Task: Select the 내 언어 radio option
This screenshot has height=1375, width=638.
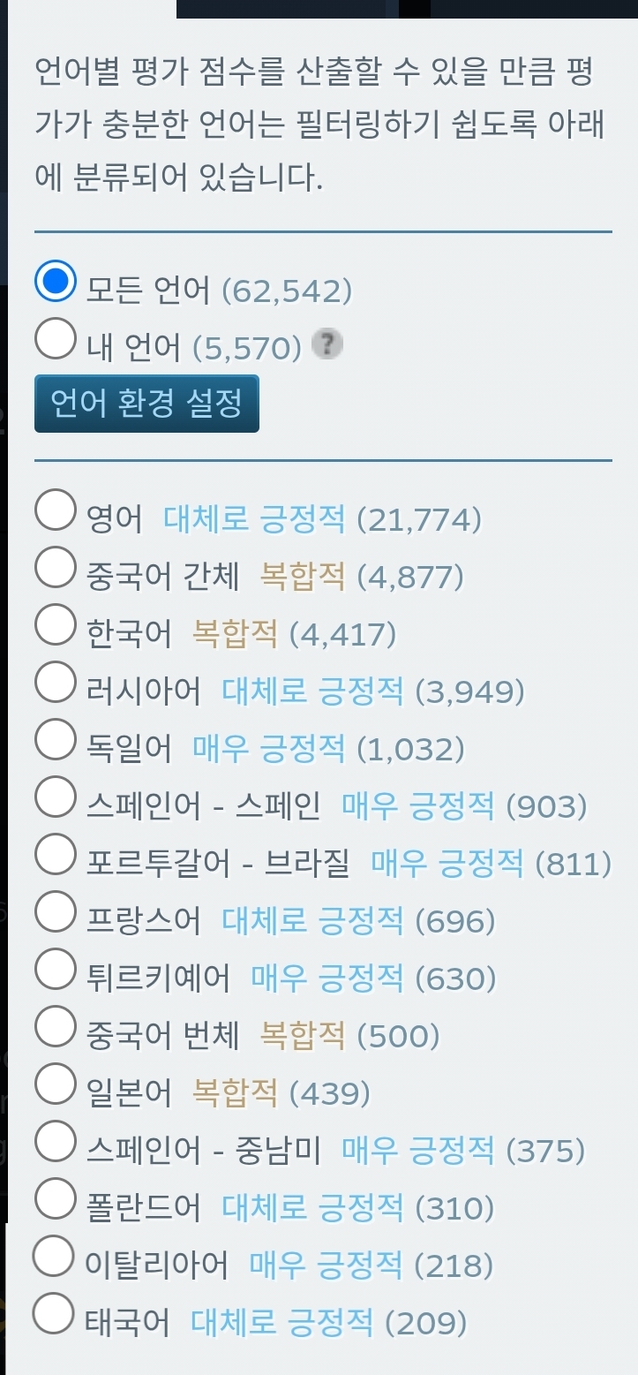Action: click(x=55, y=340)
